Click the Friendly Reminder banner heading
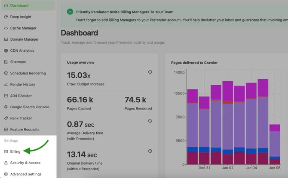The width and height of the screenshot is (288, 178). (x=125, y=12)
